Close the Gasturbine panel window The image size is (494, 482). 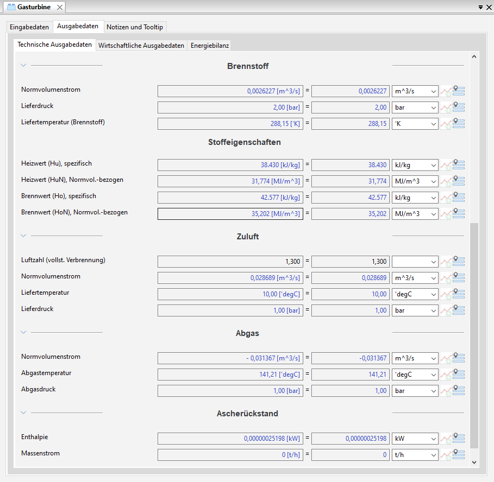489,7
